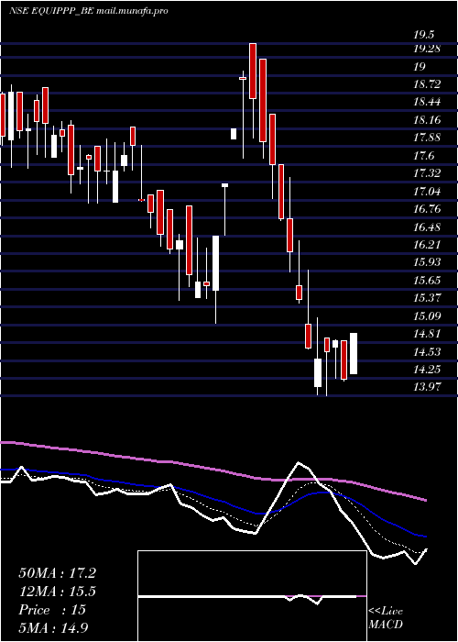Click the 12MA : 15.5 readout

pyautogui.click(x=57, y=592)
